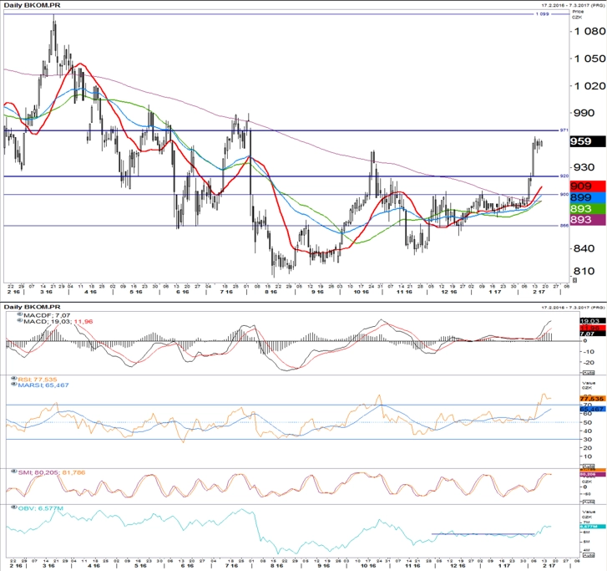Click the Auto scale button in SMI pane
The width and height of the screenshot is (607, 571).
pyautogui.click(x=588, y=502)
